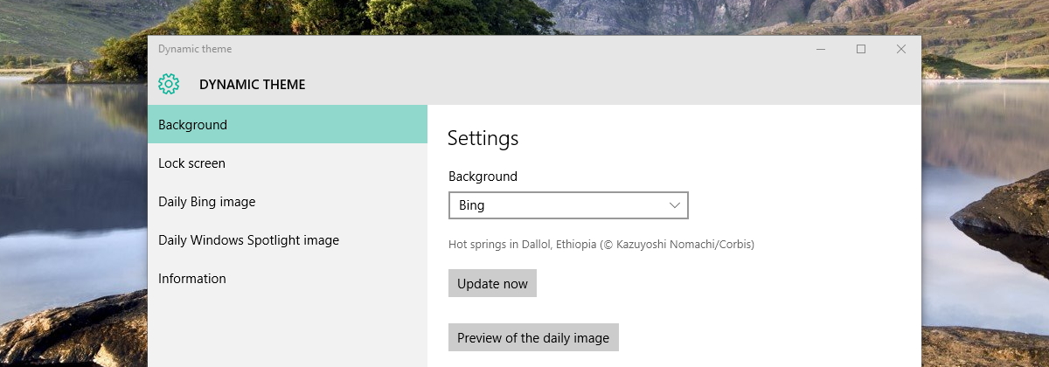The image size is (1049, 367).
Task: Show the Information page
Action: pyautogui.click(x=288, y=279)
